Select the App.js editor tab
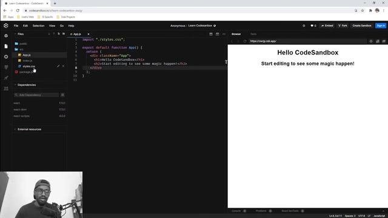This screenshot has width=388, height=218. [x=77, y=34]
